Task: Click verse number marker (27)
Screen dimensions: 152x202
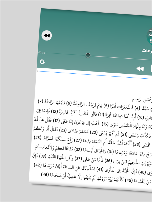Action: [78, 140]
